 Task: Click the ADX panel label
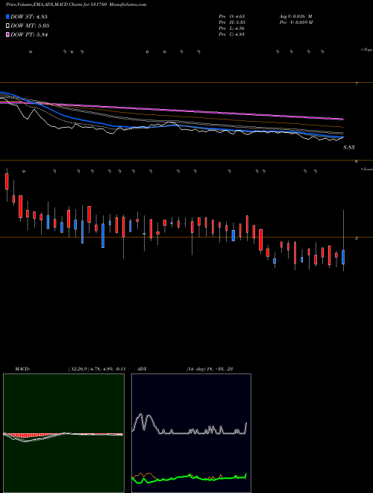[x=142, y=369]
